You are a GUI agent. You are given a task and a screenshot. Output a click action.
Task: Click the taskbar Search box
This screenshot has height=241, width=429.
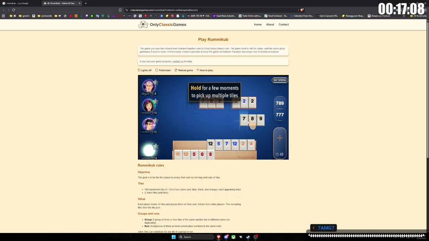pos(196,237)
